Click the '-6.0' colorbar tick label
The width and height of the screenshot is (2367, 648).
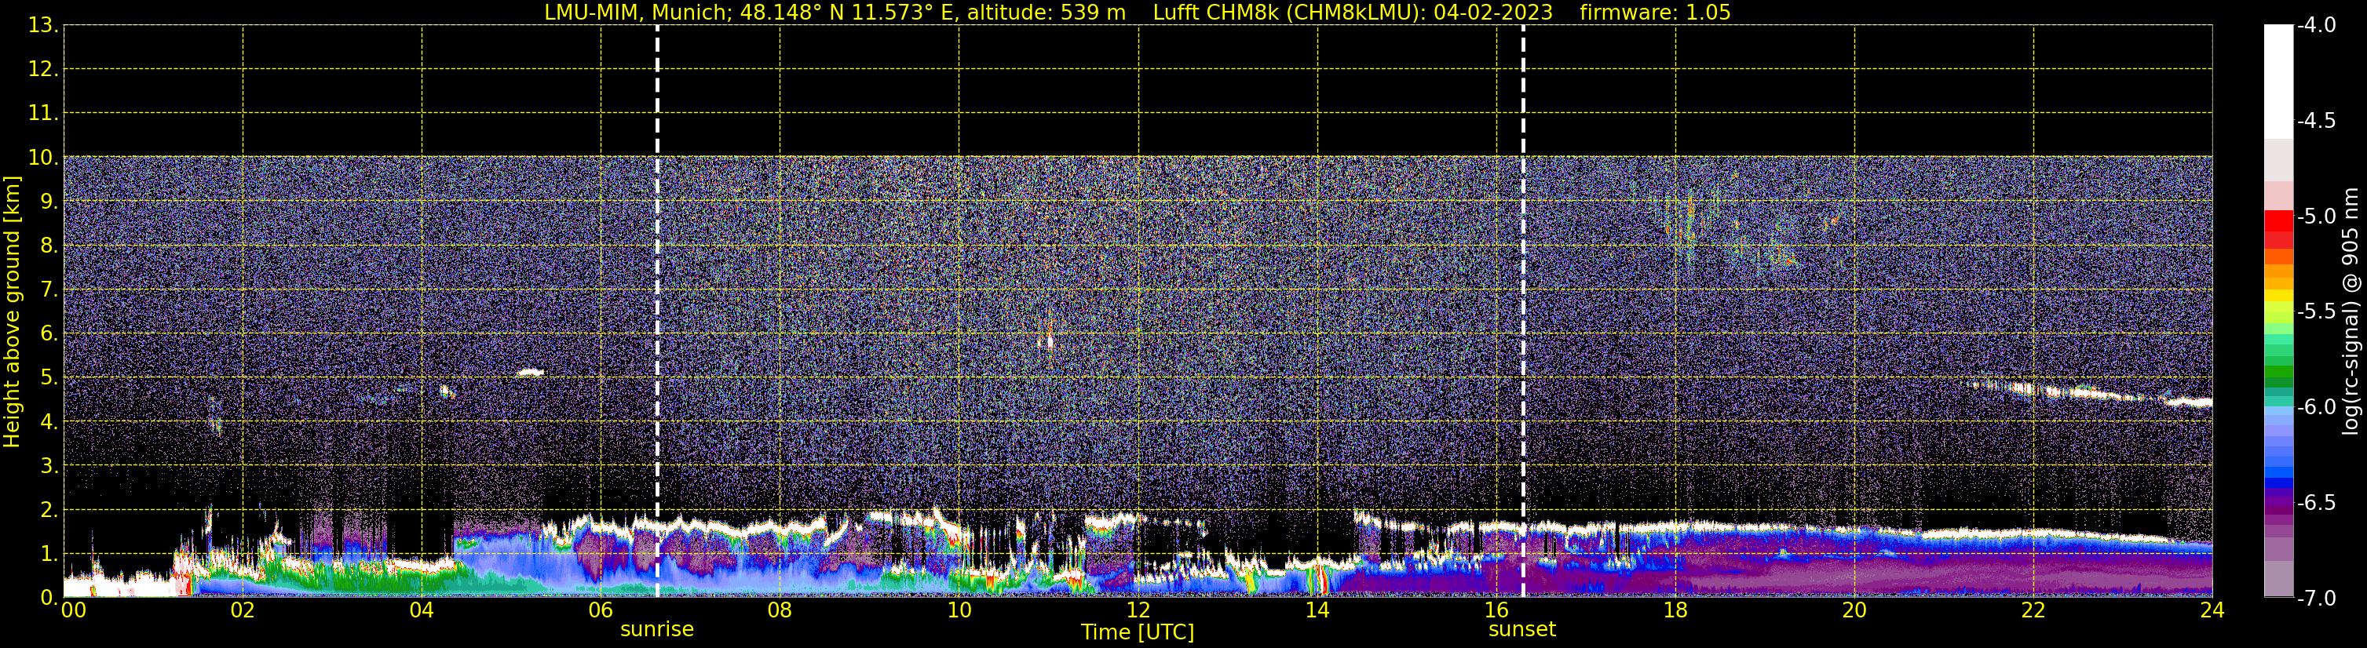[2317, 407]
